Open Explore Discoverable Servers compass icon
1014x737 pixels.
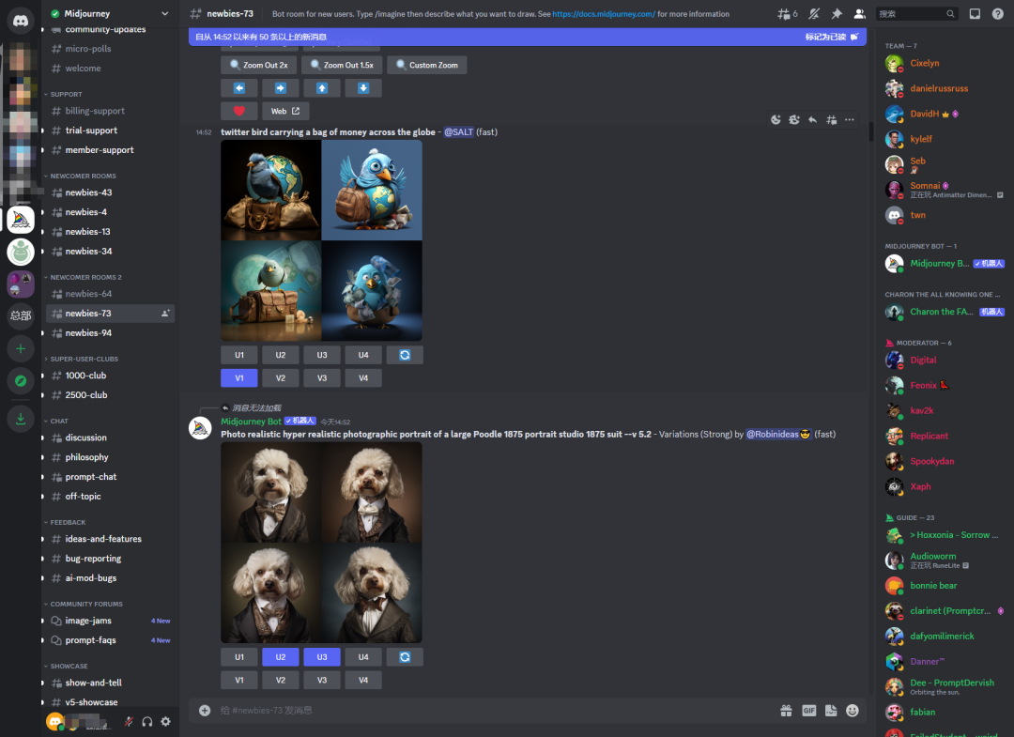pos(21,380)
